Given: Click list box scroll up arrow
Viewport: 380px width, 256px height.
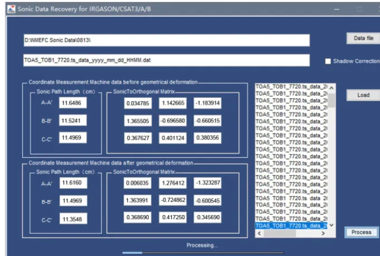Looking at the screenshot, I should (x=331, y=88).
